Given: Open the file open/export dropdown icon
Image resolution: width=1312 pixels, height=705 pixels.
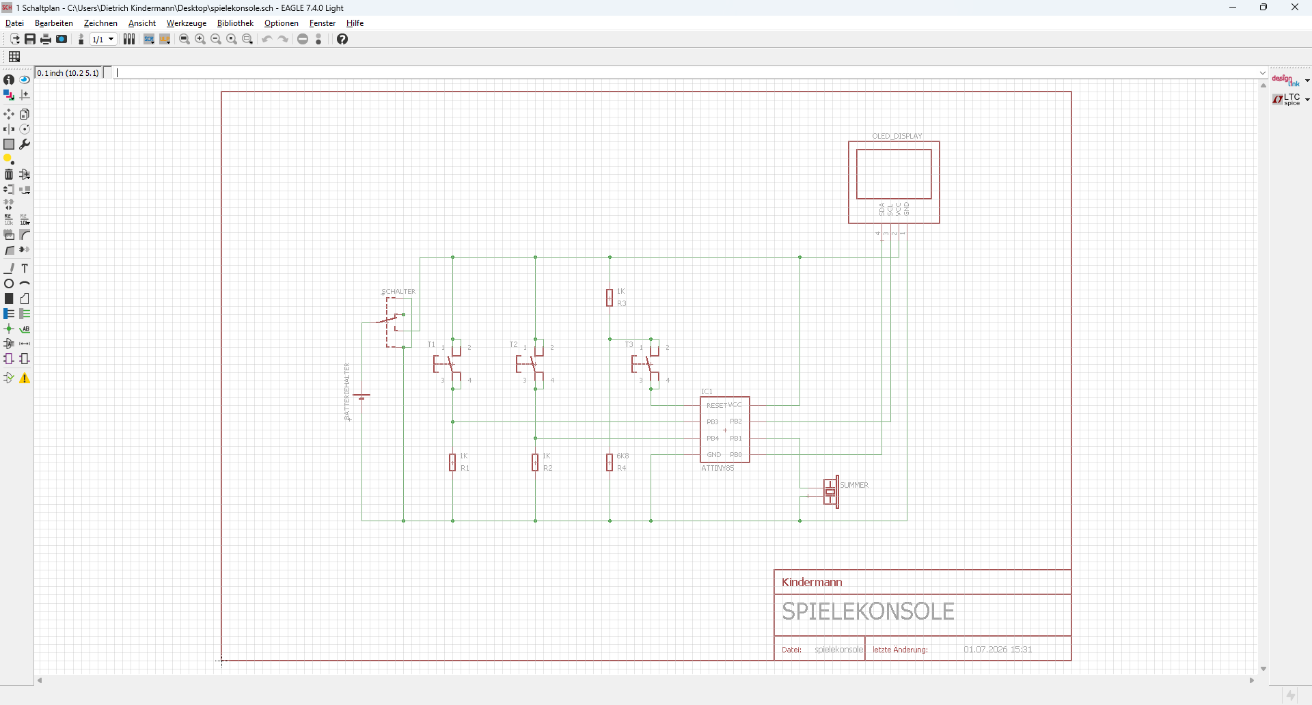Looking at the screenshot, I should pos(14,40).
